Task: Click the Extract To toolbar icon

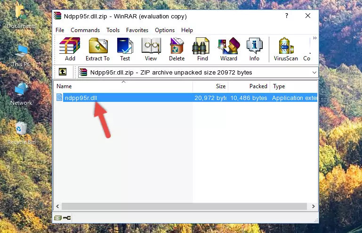Action: [97, 49]
